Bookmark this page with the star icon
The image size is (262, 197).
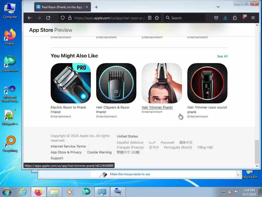point(157,18)
